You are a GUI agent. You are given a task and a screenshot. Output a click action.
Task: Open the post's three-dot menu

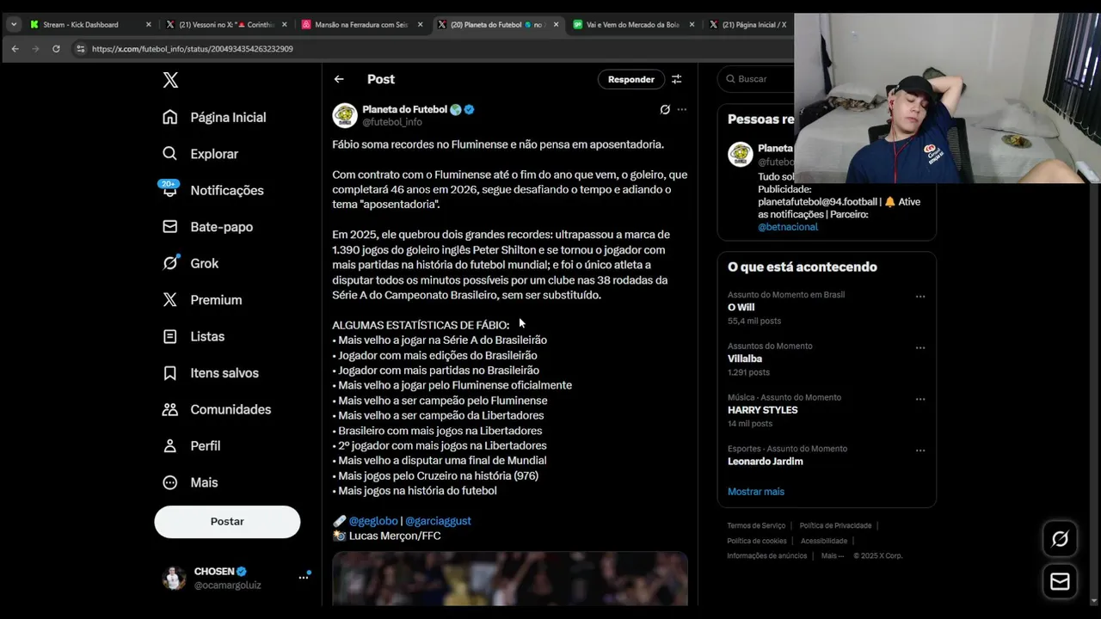click(x=682, y=109)
